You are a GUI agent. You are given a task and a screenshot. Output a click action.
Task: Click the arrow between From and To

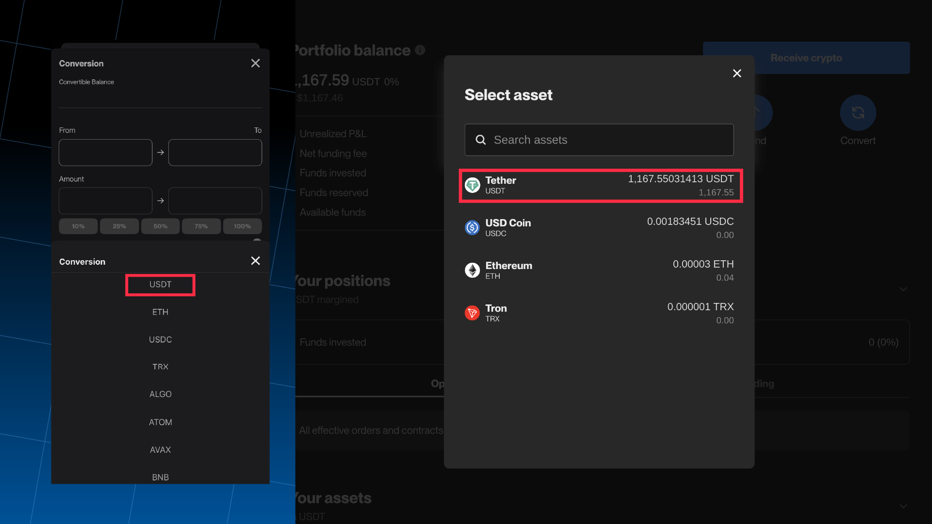tap(161, 153)
